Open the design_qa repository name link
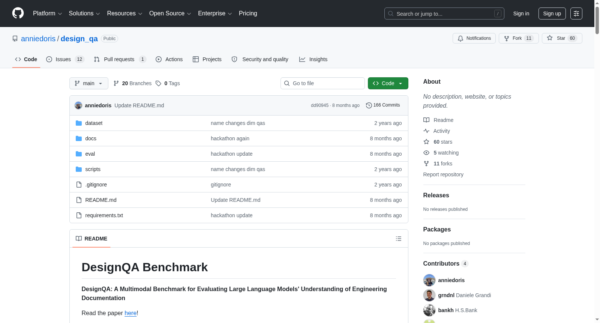The width and height of the screenshot is (600, 323). point(79,39)
